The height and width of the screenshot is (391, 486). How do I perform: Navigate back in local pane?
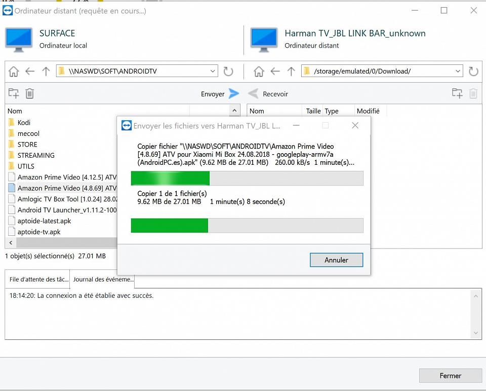pos(30,72)
